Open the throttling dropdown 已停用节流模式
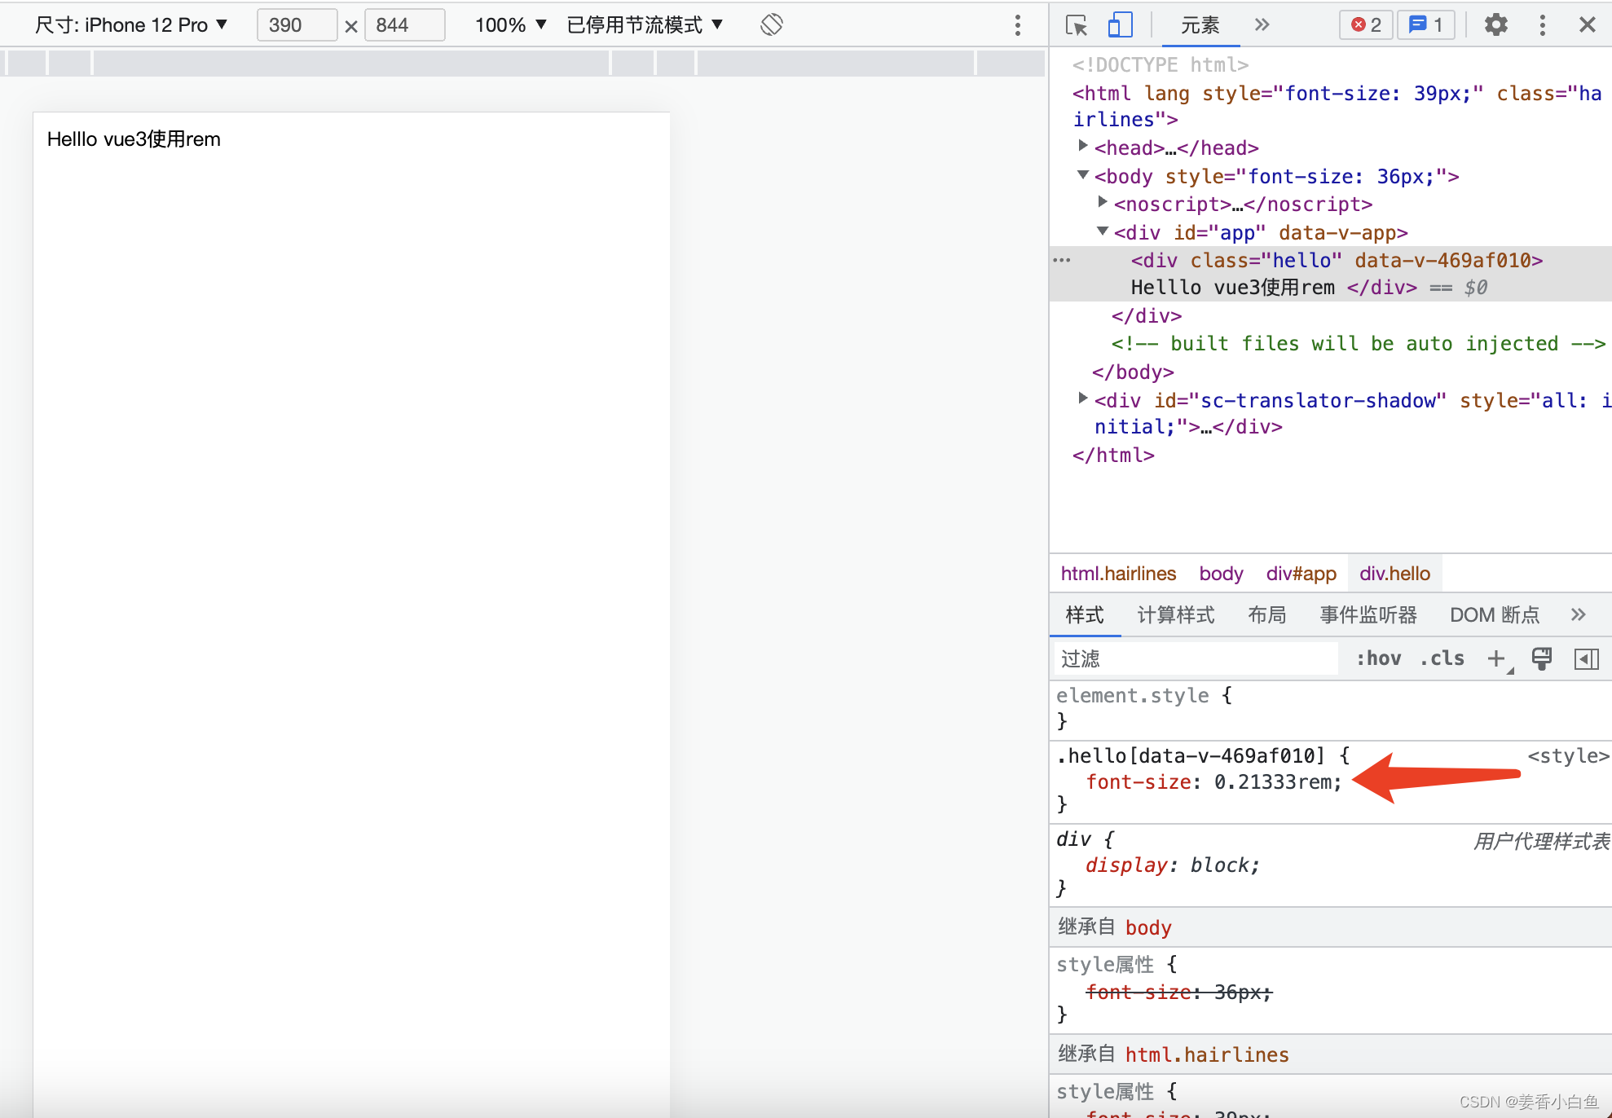This screenshot has width=1612, height=1118. point(645,25)
